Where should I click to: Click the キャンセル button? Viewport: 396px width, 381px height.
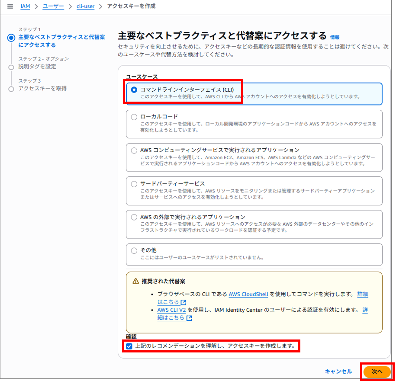coord(338,371)
